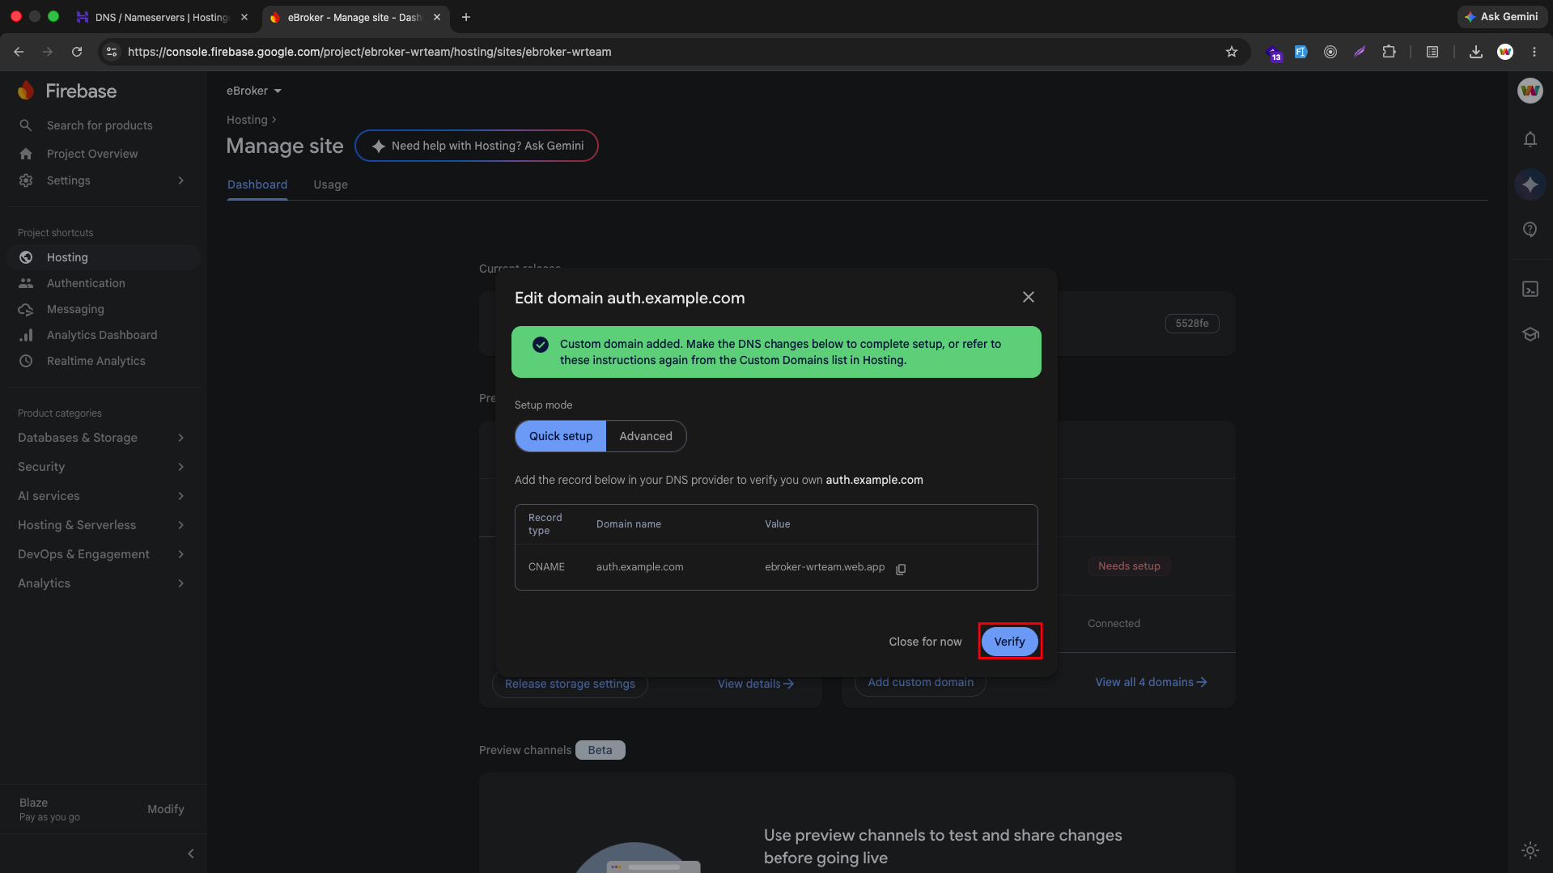Open Cloud Shell terminal icon
The image size is (1553, 873).
(x=1530, y=289)
